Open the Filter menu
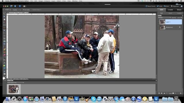Screen dimensions: 184x103 click(64, 1)
